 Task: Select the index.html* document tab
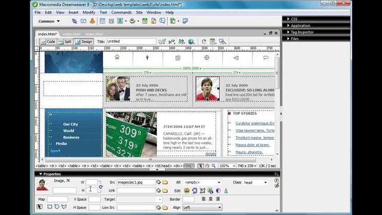click(x=48, y=34)
